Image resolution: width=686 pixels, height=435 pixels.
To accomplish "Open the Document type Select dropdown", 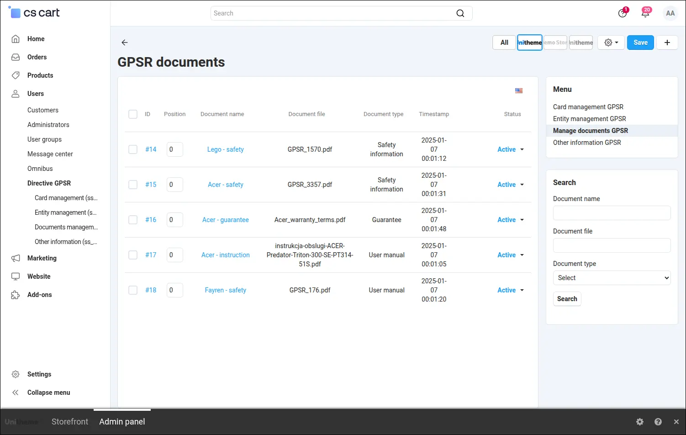I will [612, 278].
